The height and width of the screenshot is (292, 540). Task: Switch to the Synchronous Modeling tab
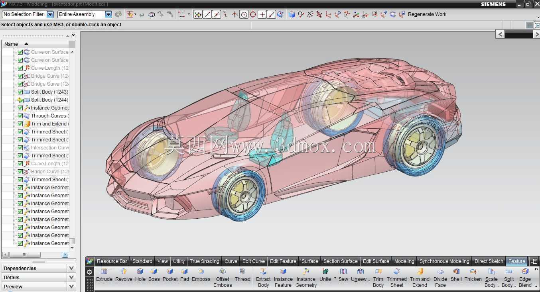(x=444, y=261)
